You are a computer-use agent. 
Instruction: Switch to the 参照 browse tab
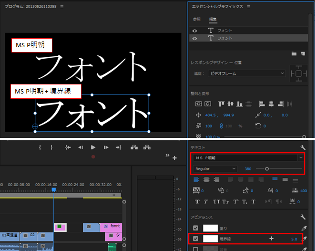click(x=197, y=19)
